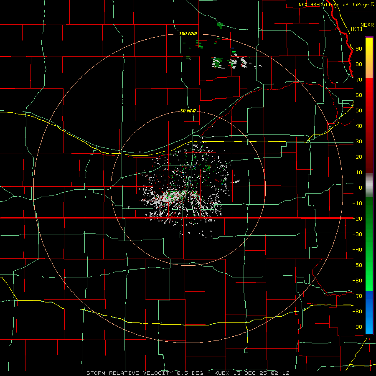
Task: Click the 90 value on the velocity scale
Action: [359, 49]
